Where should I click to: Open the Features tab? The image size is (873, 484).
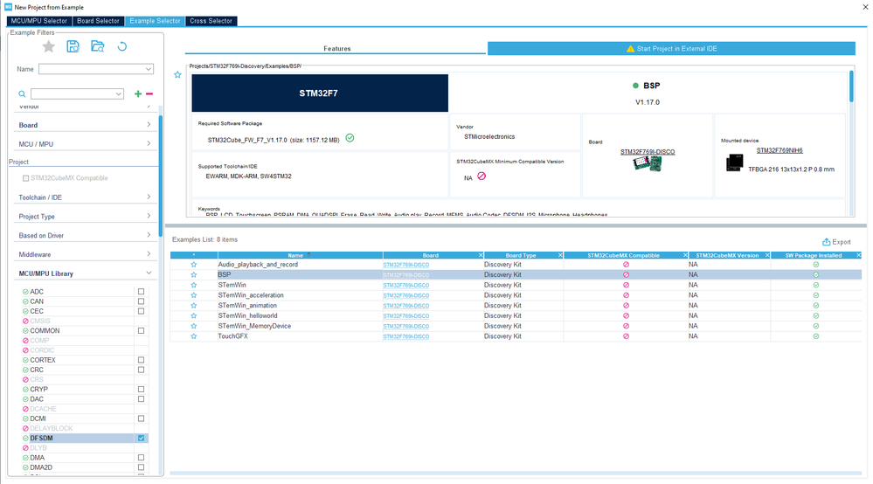[336, 48]
